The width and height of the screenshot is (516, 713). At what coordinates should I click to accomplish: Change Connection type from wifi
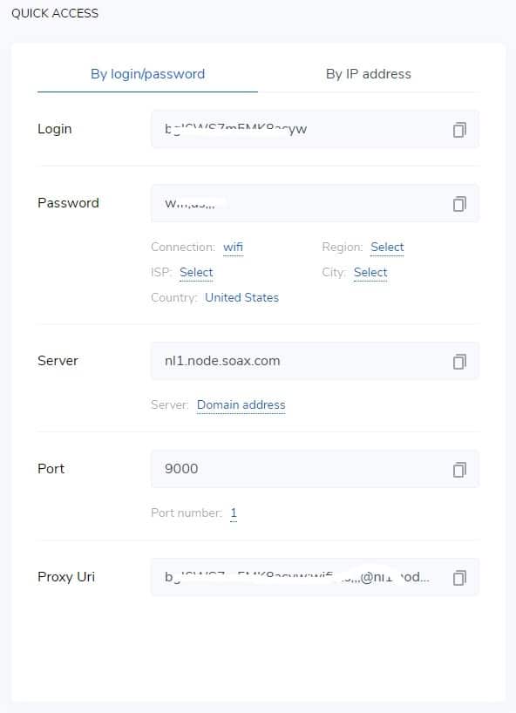[234, 248]
